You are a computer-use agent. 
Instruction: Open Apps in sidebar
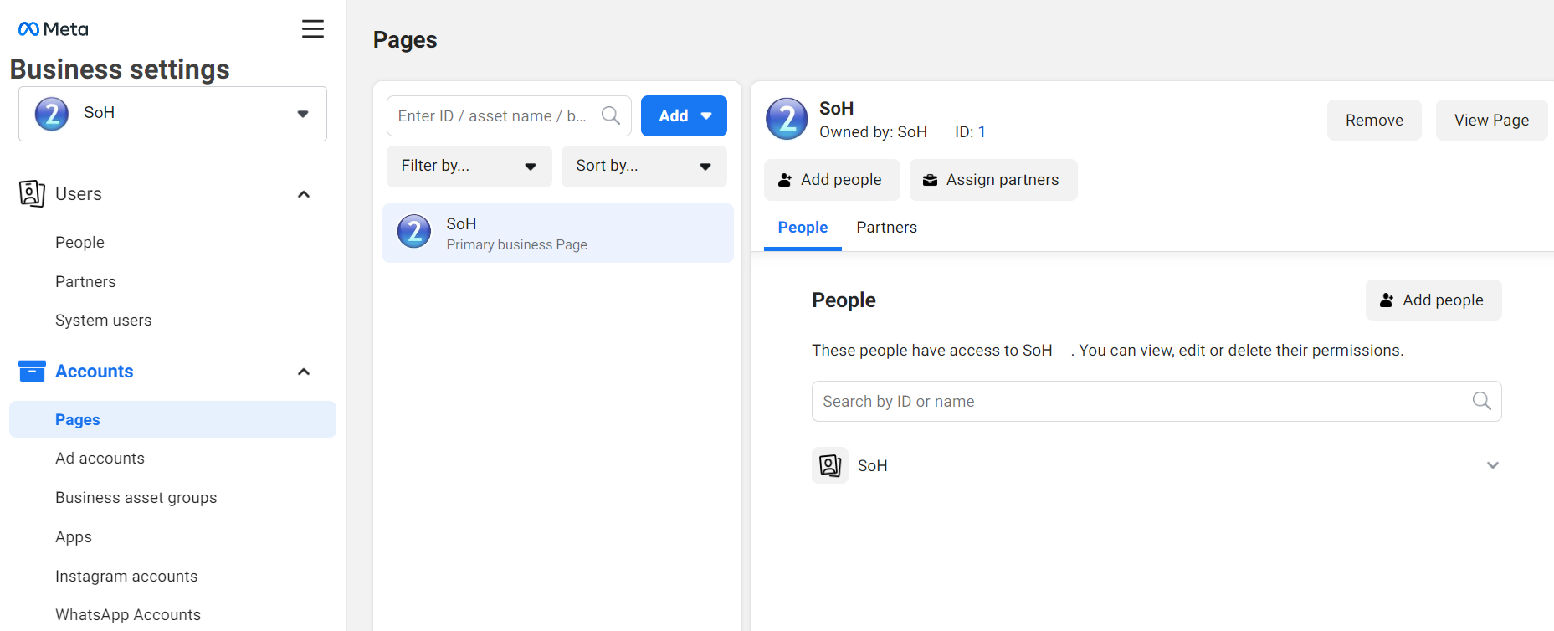(x=74, y=537)
